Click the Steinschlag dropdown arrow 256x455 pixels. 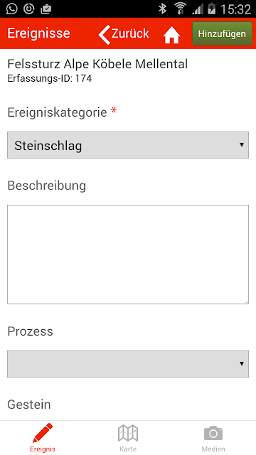click(x=242, y=145)
